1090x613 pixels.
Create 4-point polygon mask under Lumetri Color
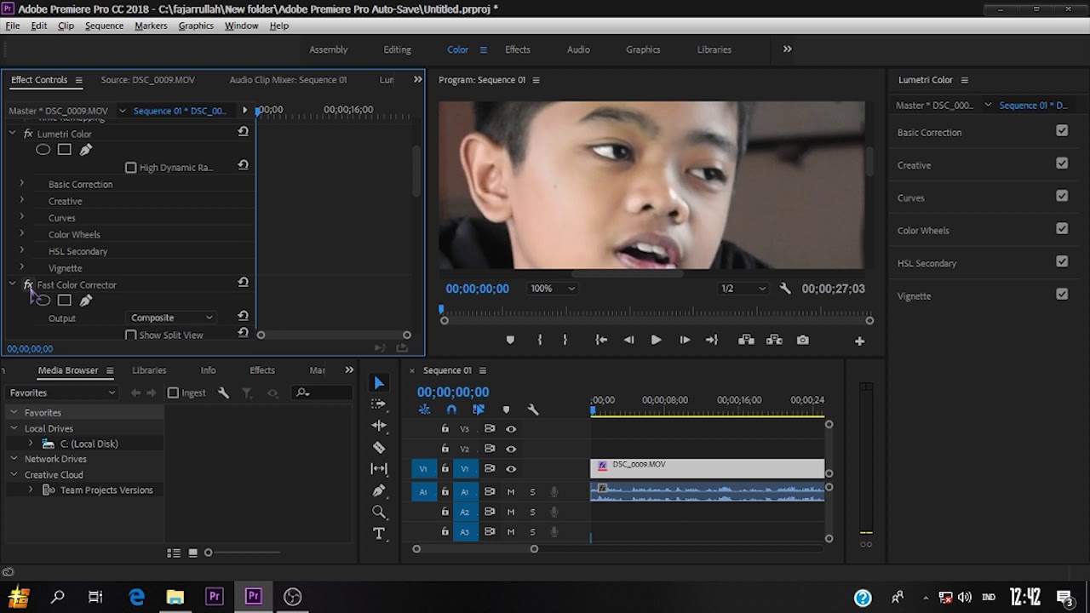point(64,150)
